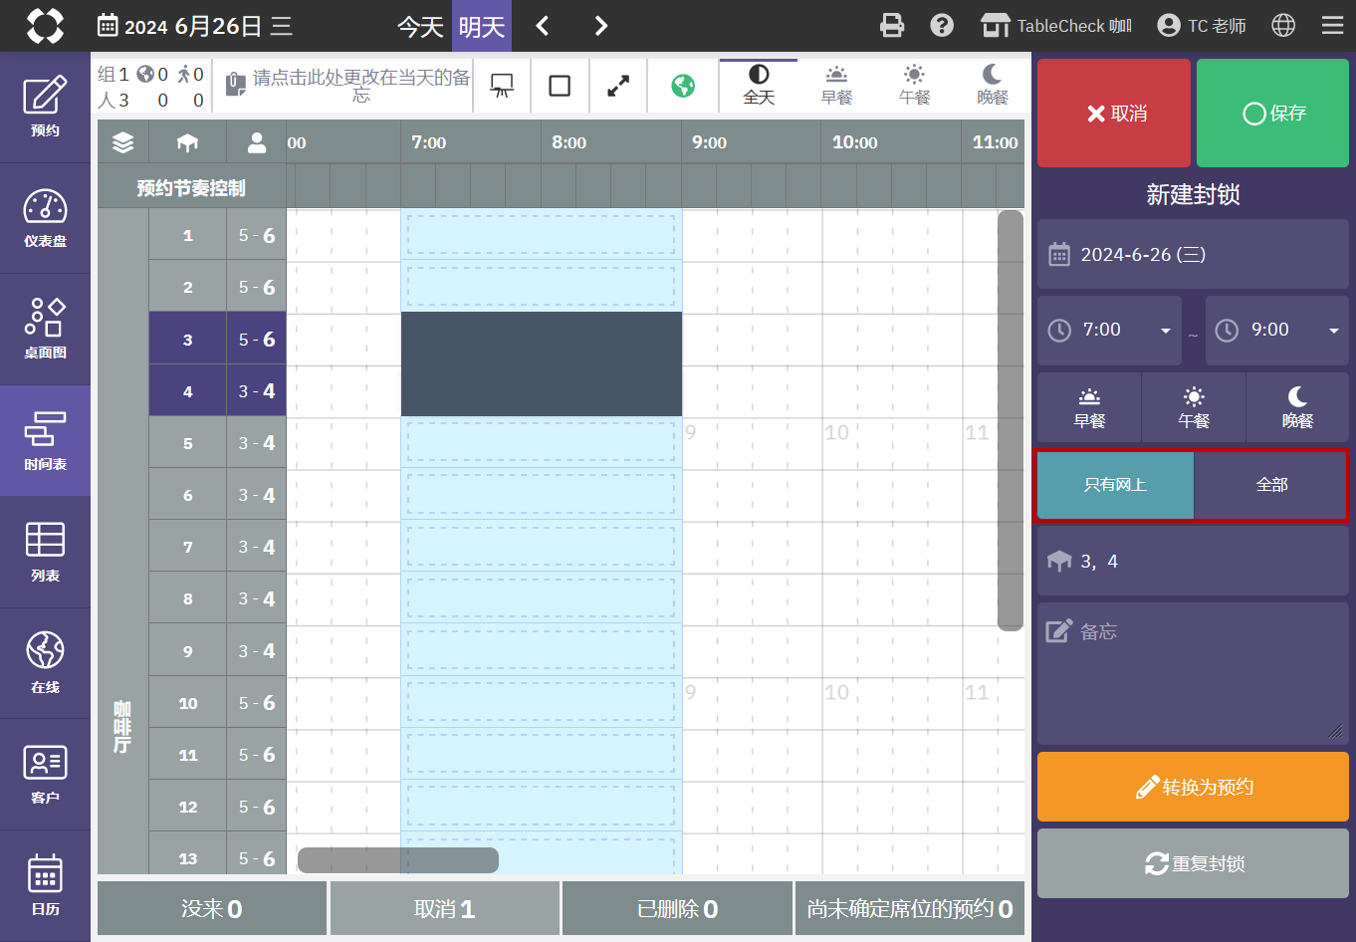The height and width of the screenshot is (942, 1356).
Task: Click the layers icon in table header
Action: [122, 142]
